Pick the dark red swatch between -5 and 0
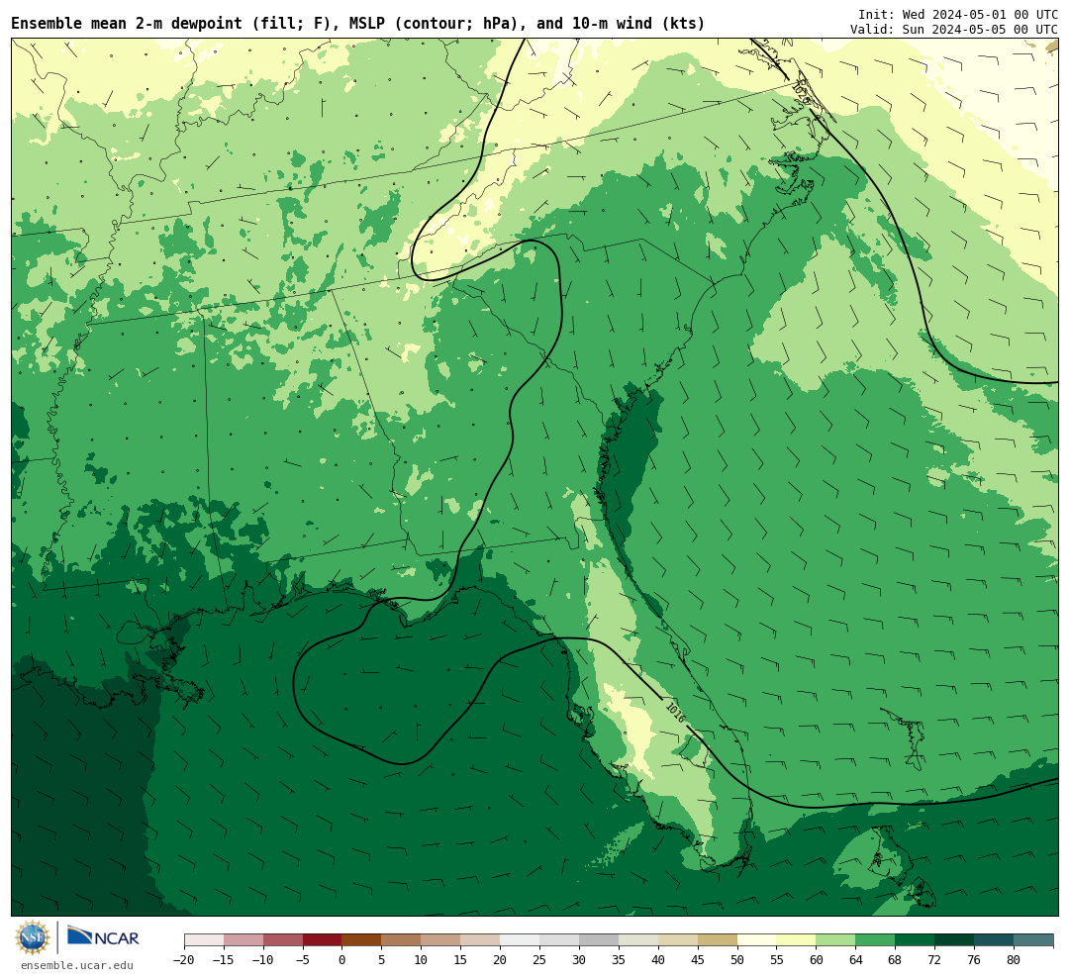Viewport: 1069px width, 978px height. (323, 940)
